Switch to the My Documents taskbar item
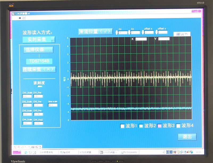This screenshot has height=163, width=213. pyautogui.click(x=129, y=152)
